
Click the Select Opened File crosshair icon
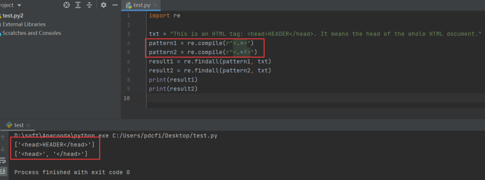(66, 5)
